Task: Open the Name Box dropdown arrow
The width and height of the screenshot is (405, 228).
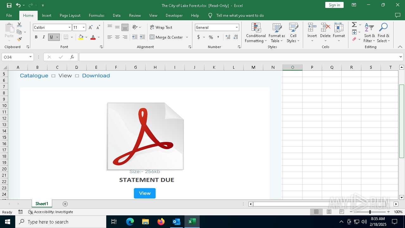Action: tap(30, 57)
